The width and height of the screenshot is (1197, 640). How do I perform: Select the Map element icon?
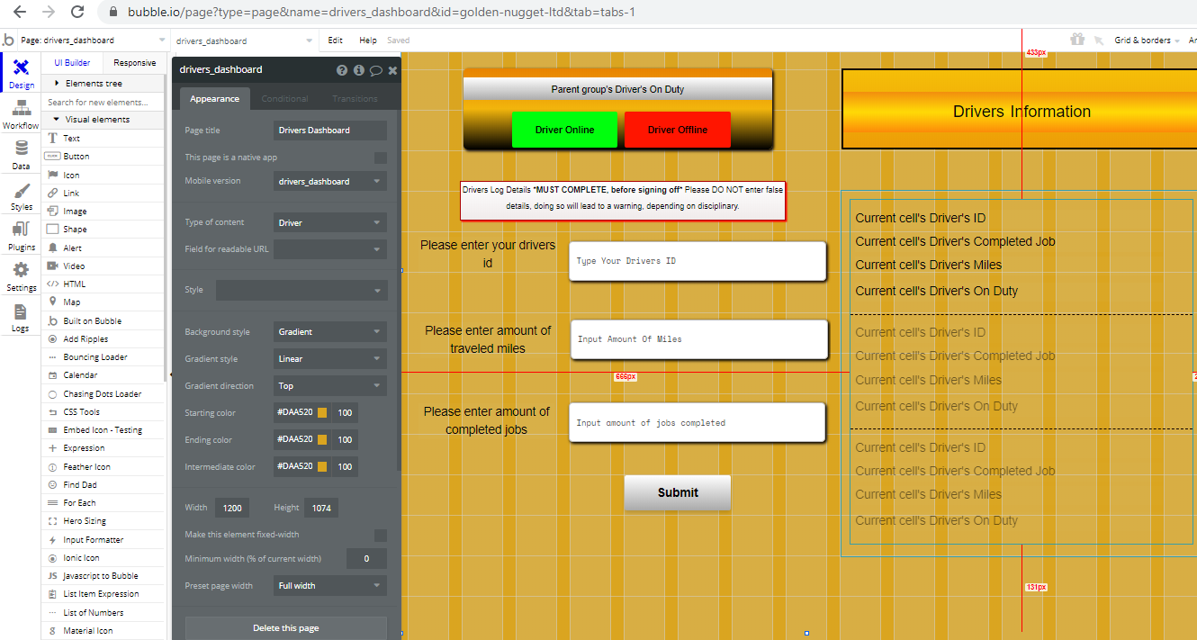pyautogui.click(x=52, y=302)
